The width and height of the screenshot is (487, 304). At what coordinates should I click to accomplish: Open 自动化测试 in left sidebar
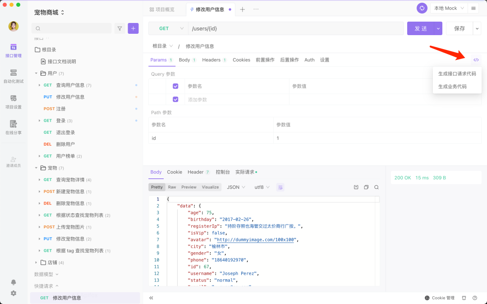14,76
